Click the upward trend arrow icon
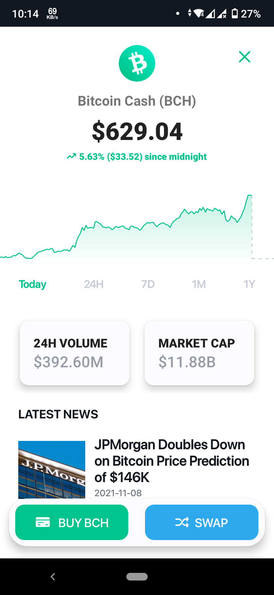 71,157
